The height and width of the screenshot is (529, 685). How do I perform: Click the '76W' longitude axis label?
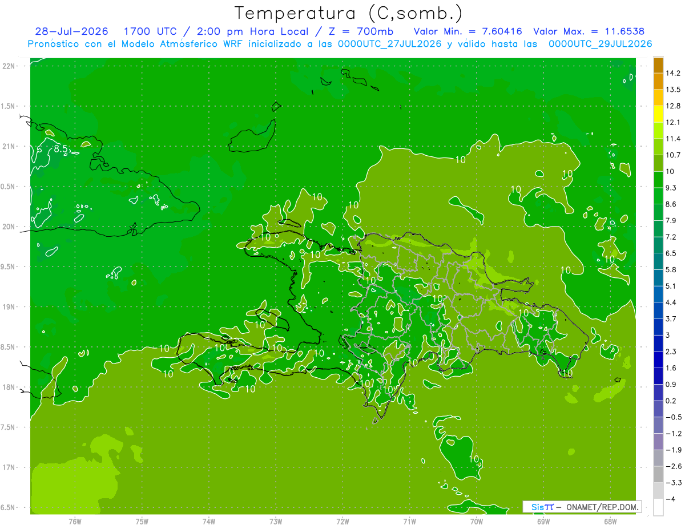pos(75,522)
